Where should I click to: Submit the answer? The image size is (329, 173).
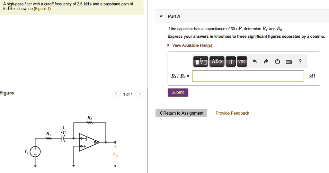pos(178,93)
